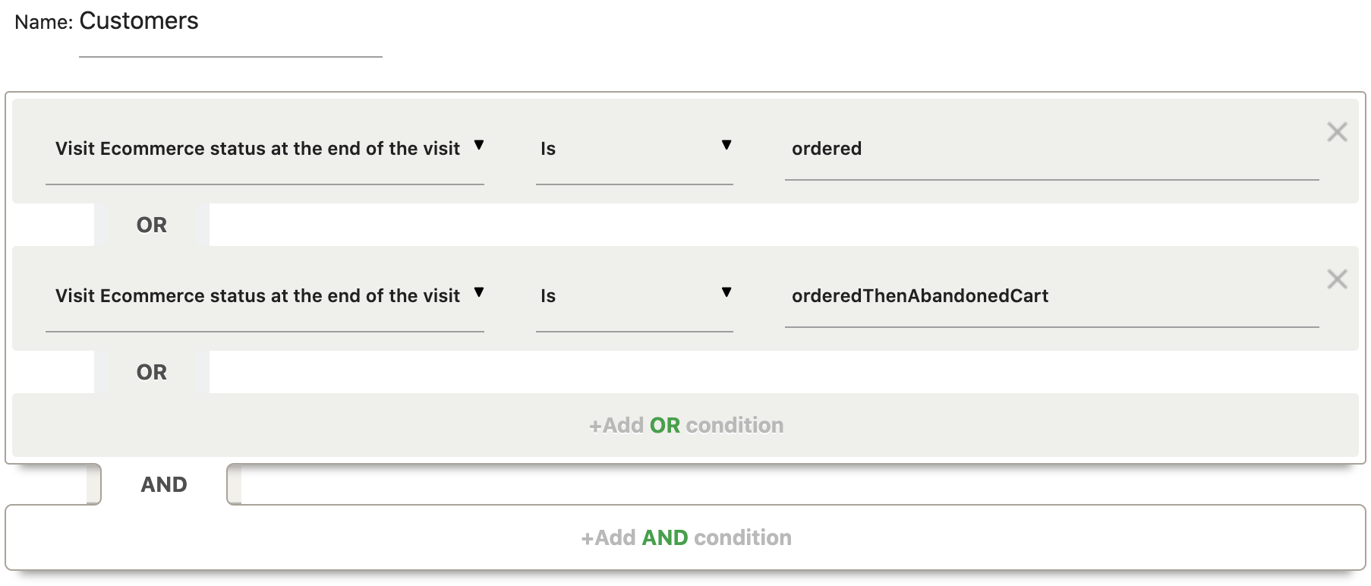This screenshot has height=586, width=1371.
Task: Click the Add OR condition button
Action: (x=685, y=425)
